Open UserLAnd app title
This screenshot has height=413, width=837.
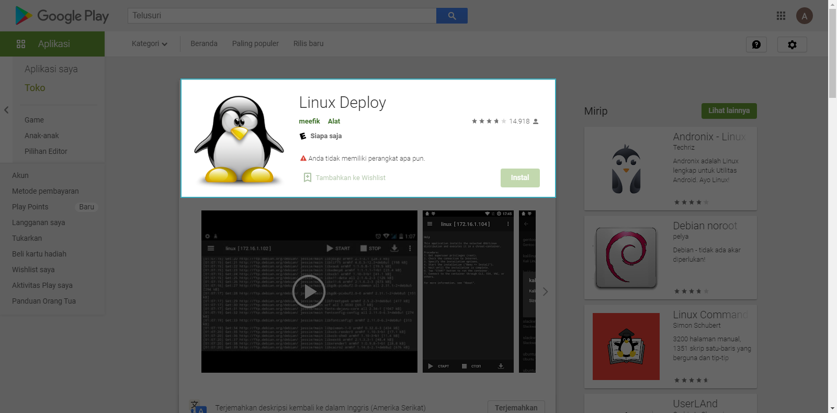coord(695,404)
